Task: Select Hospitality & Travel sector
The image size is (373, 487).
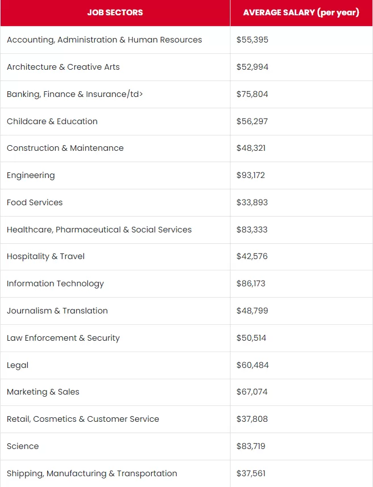Action: click(46, 257)
